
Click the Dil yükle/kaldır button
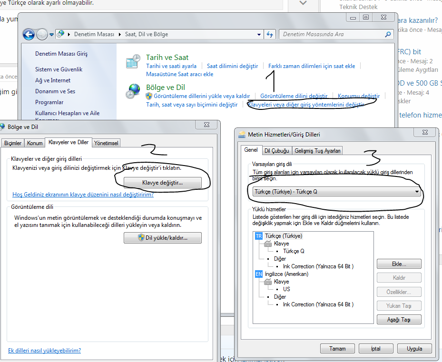(x=162, y=238)
